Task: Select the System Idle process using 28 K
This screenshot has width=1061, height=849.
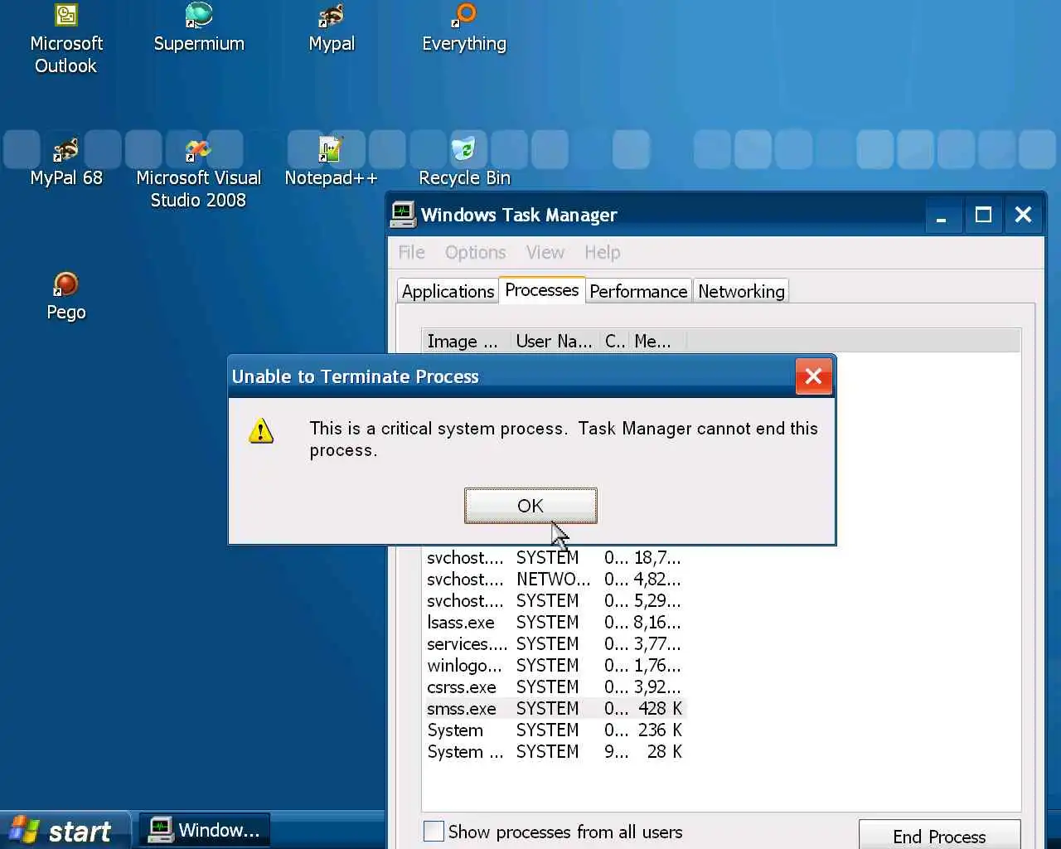Action: [555, 751]
